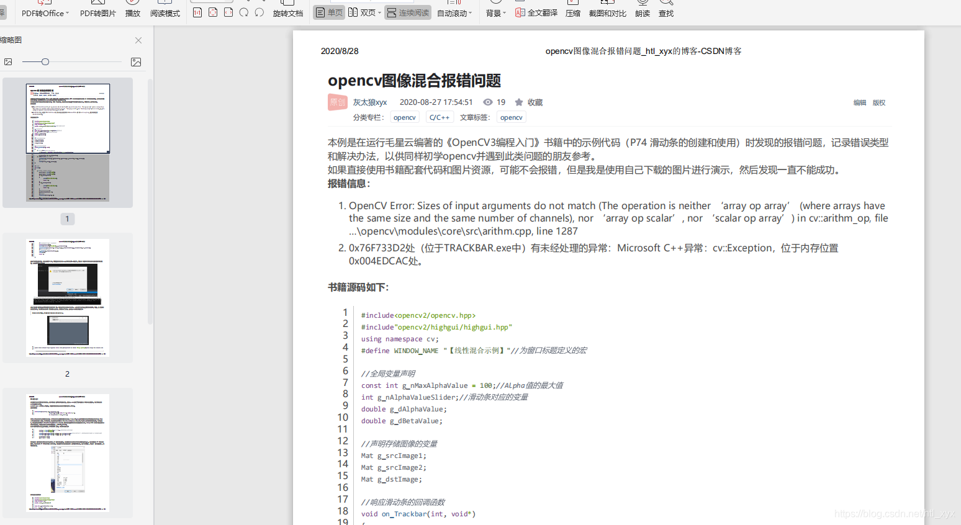Click the opencv category tag
The height and width of the screenshot is (525, 961).
[405, 117]
